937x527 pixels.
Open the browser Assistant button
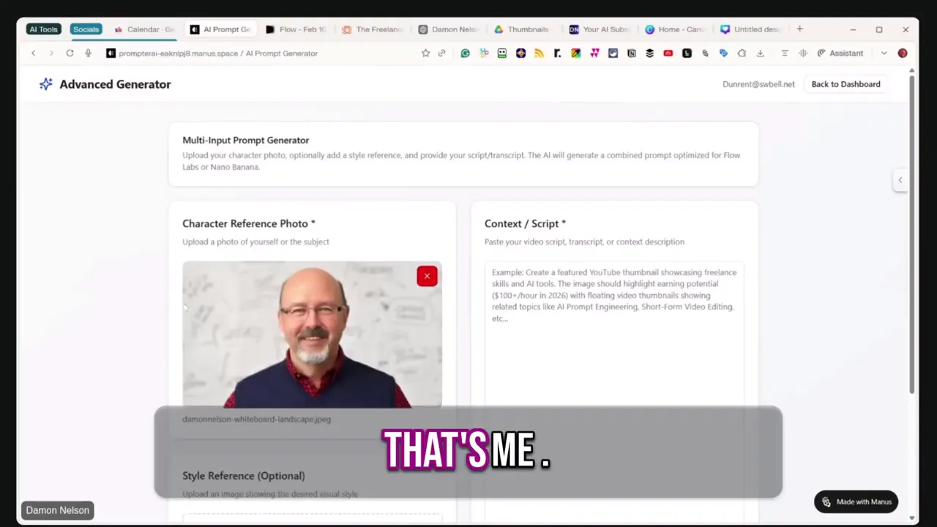[x=840, y=53]
